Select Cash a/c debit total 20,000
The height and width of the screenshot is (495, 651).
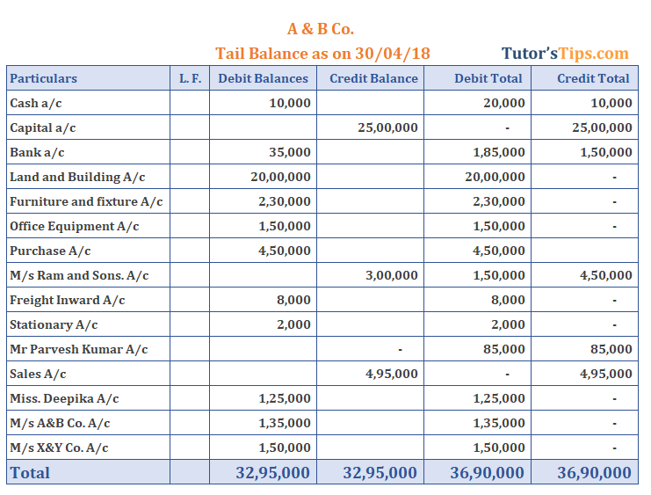504,103
